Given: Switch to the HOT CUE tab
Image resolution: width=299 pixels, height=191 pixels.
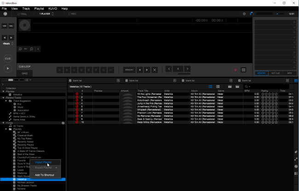Looking at the screenshot, I should [x=276, y=73].
